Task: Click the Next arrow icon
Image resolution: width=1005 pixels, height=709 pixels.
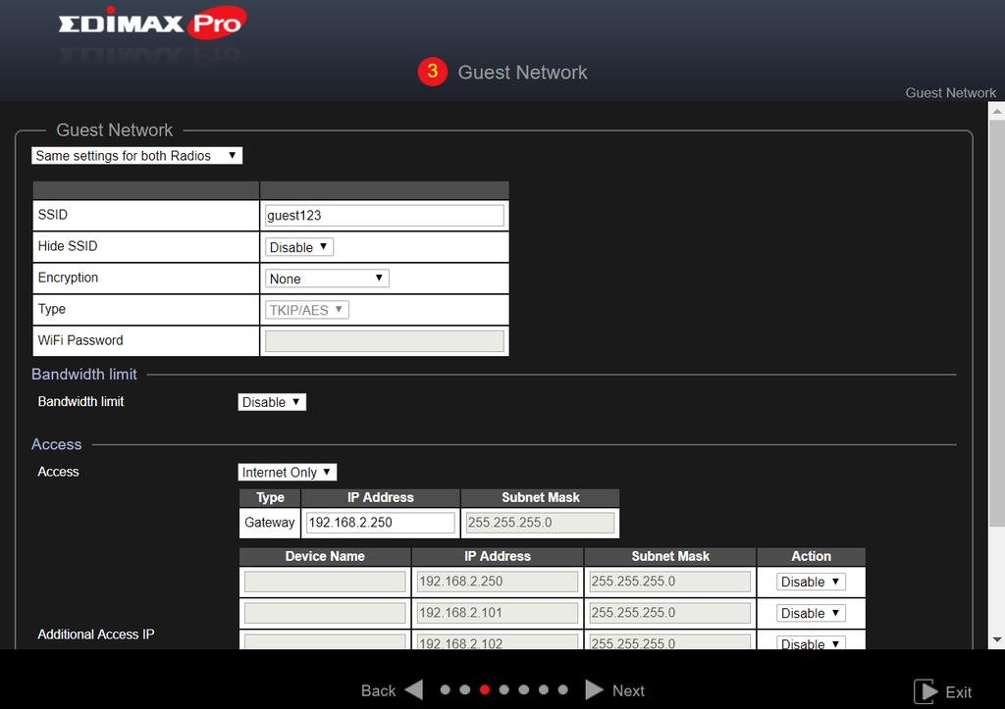Action: click(594, 689)
